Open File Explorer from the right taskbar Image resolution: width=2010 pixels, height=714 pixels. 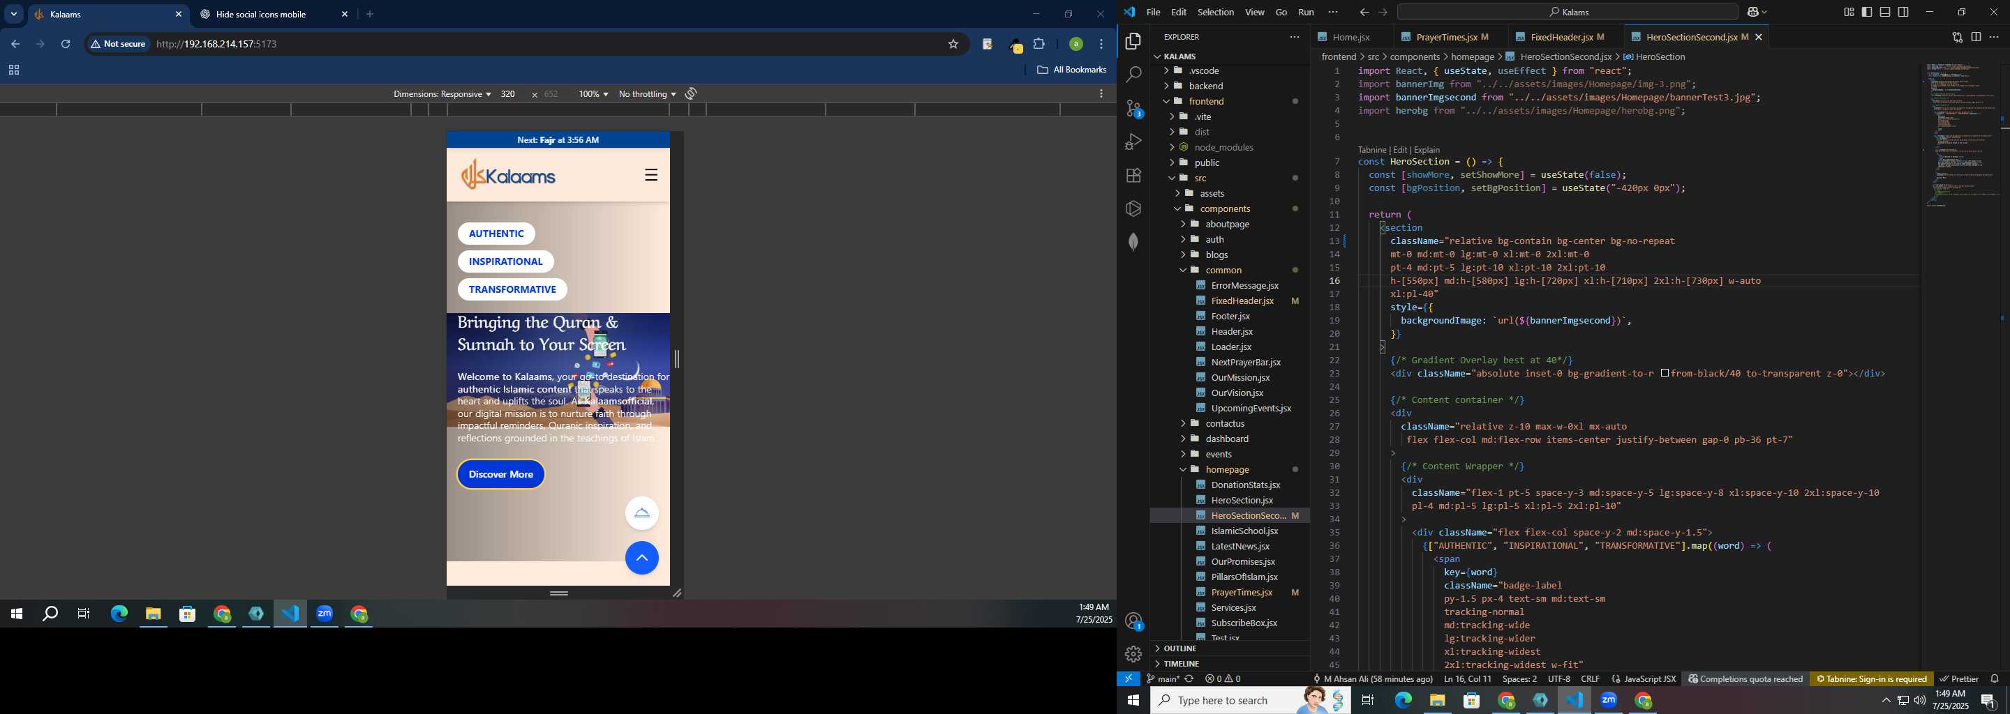pos(1437,701)
